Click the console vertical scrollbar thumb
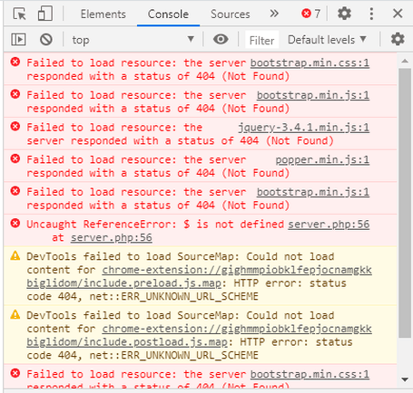The height and width of the screenshot is (393, 413). coord(405,203)
